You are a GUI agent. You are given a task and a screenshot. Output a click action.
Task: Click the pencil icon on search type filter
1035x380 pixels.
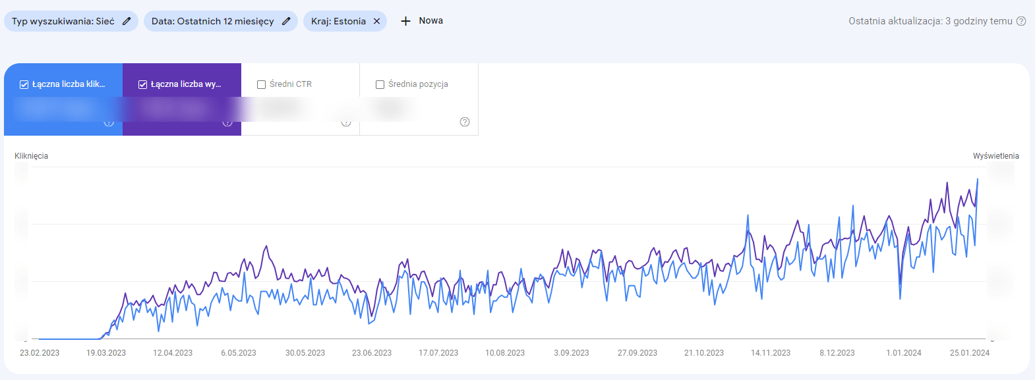(127, 21)
